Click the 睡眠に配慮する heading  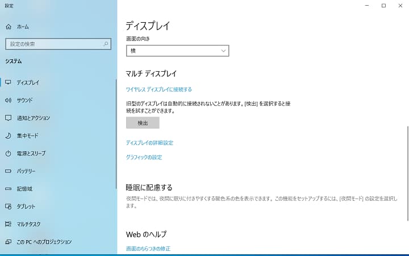coord(149,187)
